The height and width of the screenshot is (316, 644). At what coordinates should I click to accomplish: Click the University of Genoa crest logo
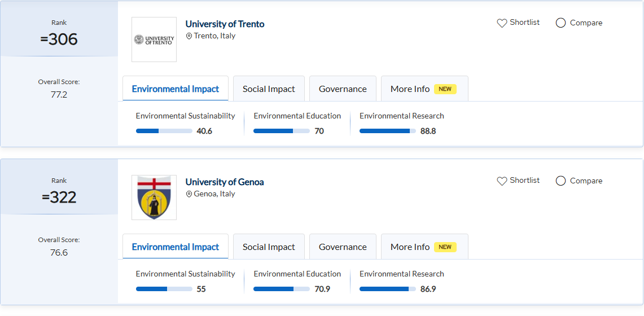point(154,197)
